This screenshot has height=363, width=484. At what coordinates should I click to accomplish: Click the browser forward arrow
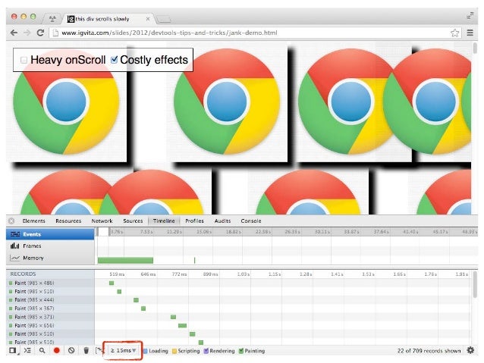[x=27, y=33]
